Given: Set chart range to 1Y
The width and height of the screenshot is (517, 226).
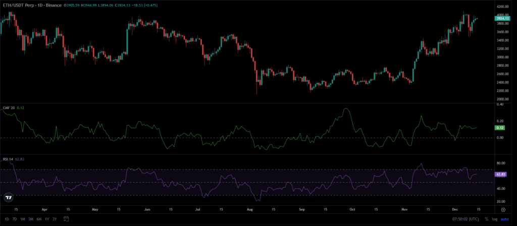Looking at the screenshot, I should pyautogui.click(x=47, y=219).
